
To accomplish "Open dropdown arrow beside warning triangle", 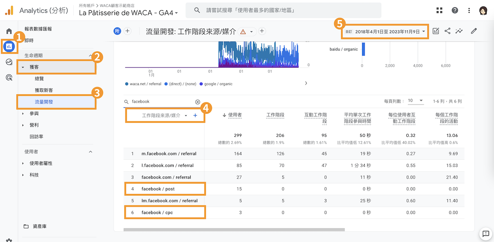I will pyautogui.click(x=252, y=31).
